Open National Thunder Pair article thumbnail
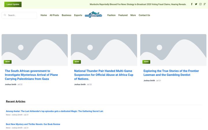Viewport: 208px width, 130px height. click(x=104, y=50)
